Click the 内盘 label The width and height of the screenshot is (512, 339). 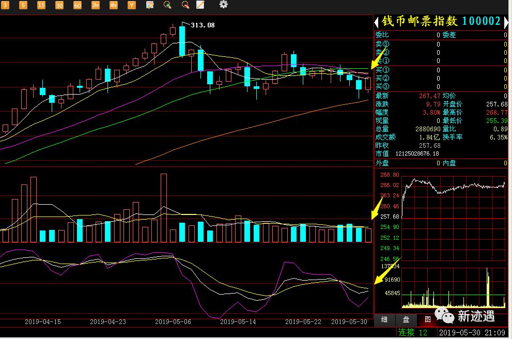pyautogui.click(x=449, y=163)
